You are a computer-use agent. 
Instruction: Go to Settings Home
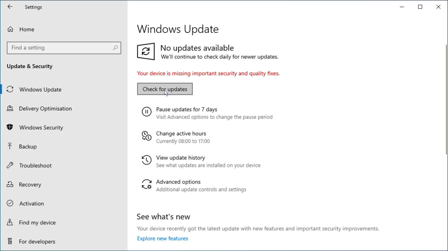(x=21, y=29)
